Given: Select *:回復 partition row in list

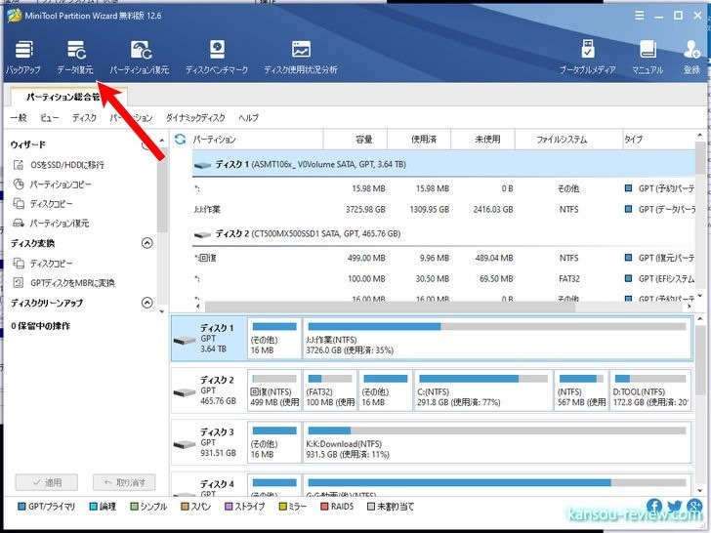Looking at the screenshot, I should (x=443, y=258).
